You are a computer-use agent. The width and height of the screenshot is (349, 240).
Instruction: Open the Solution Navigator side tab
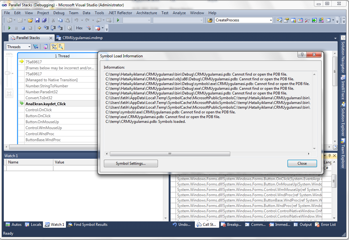point(343,54)
